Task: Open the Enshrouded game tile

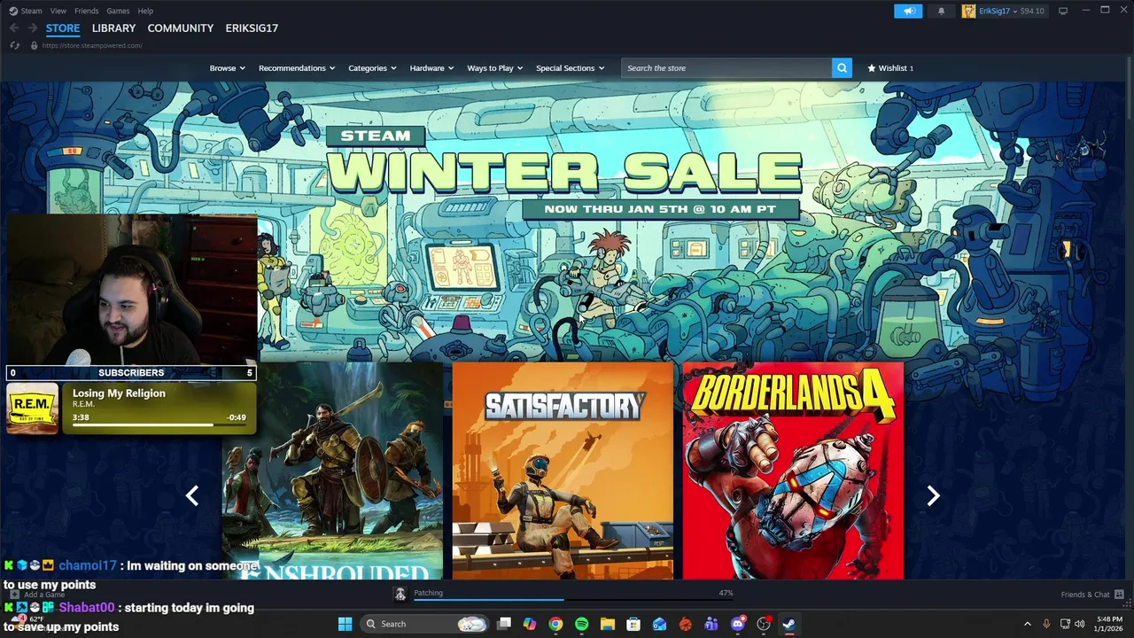Action: (x=332, y=471)
